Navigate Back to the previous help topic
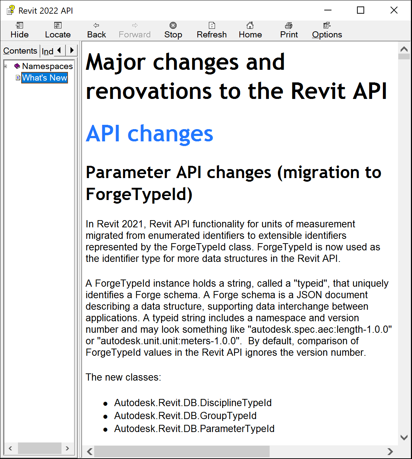 pyautogui.click(x=96, y=30)
